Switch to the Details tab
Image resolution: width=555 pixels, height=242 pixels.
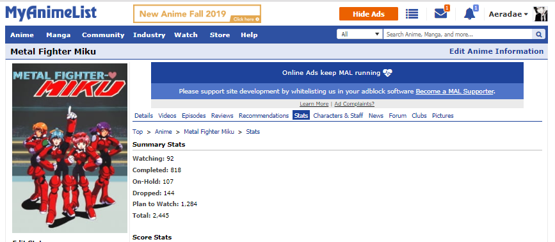143,116
